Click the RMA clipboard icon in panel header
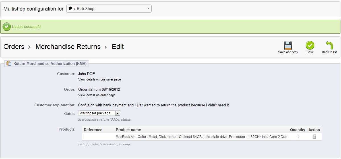Screen dimensions: 341x159 (9, 63)
